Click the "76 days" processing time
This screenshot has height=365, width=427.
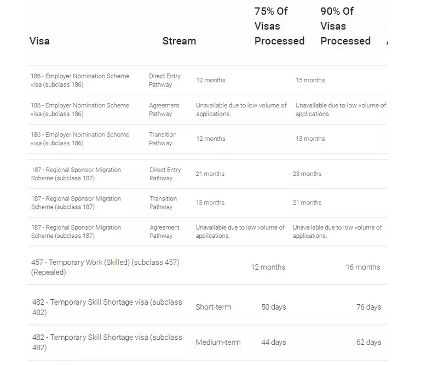tap(368, 307)
